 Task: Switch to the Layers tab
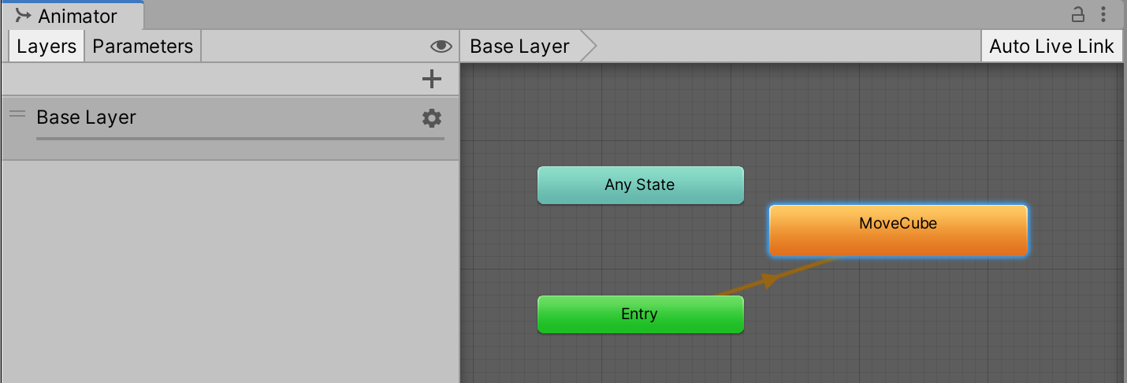[46, 46]
